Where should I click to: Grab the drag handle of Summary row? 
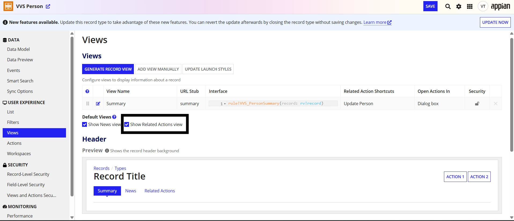[x=87, y=104]
